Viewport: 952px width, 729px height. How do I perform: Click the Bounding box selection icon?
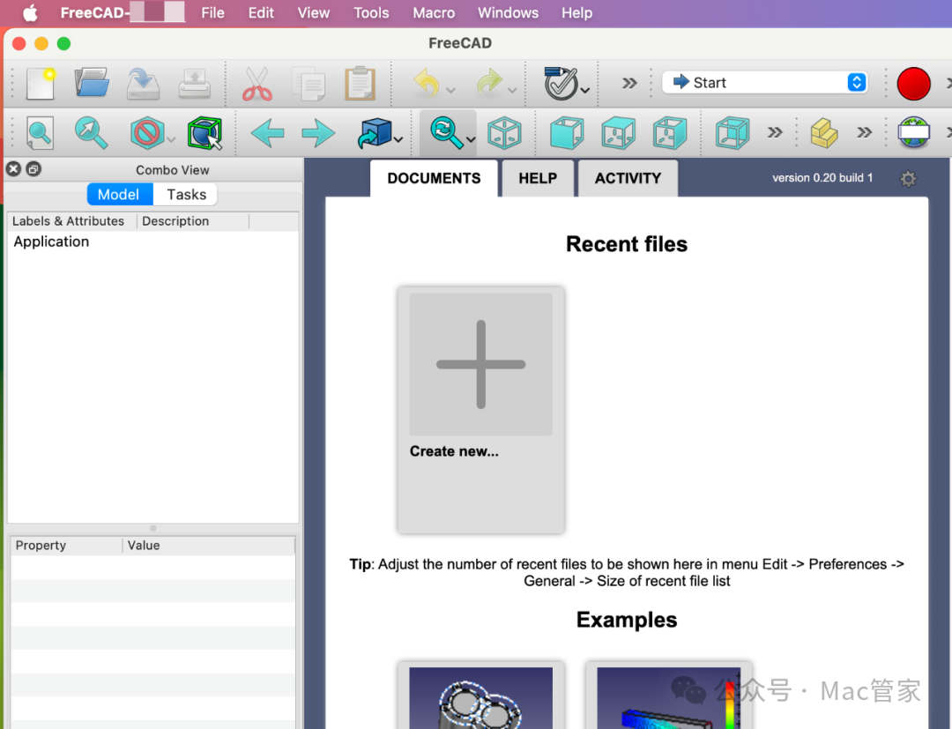205,133
